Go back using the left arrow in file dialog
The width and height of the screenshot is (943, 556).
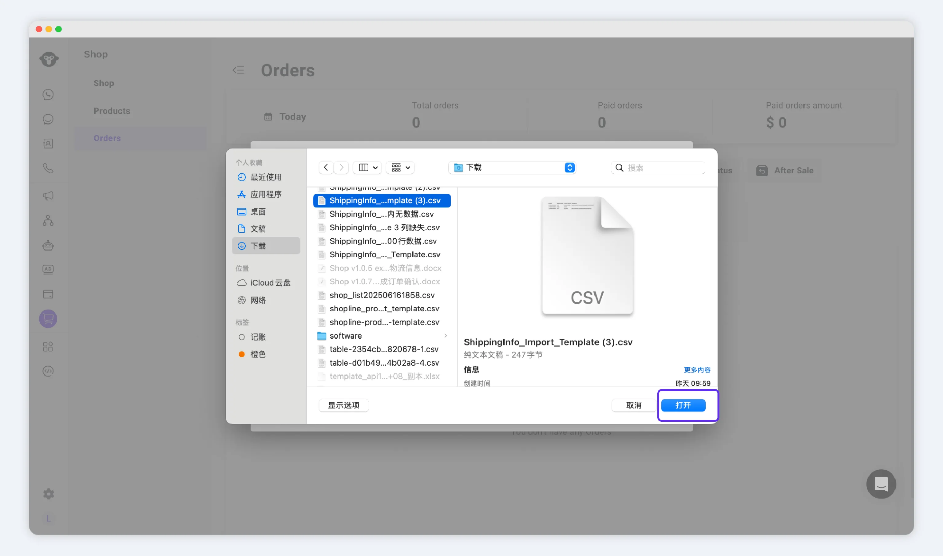click(326, 168)
